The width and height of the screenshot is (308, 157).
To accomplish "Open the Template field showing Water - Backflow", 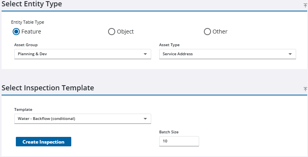I will point(83,119).
